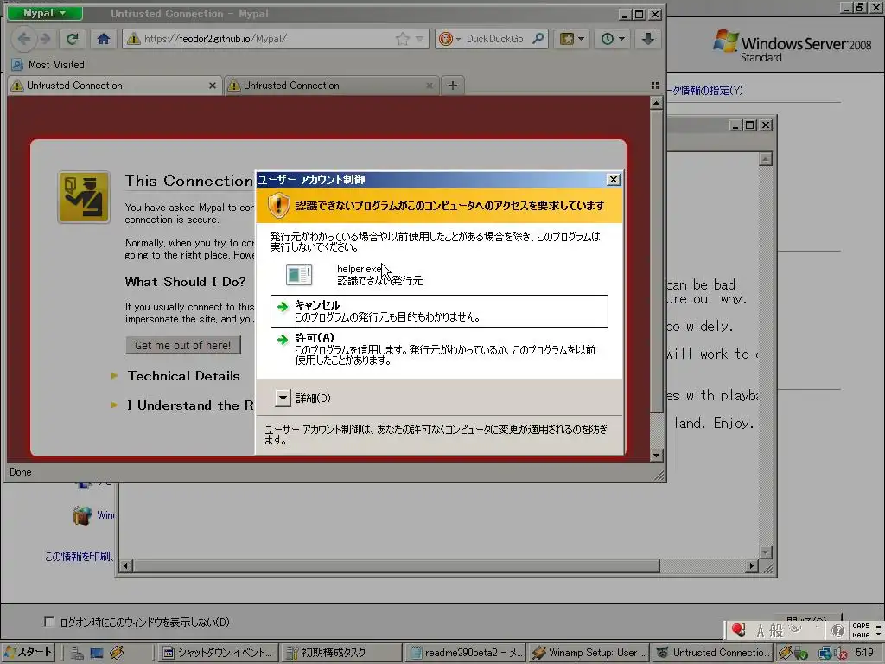Choose Allow (許可(A)) in the UAC dialog

point(439,348)
